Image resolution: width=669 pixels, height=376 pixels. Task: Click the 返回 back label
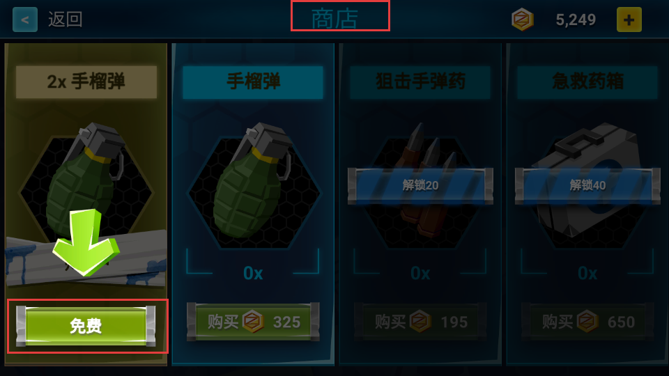[x=66, y=19]
